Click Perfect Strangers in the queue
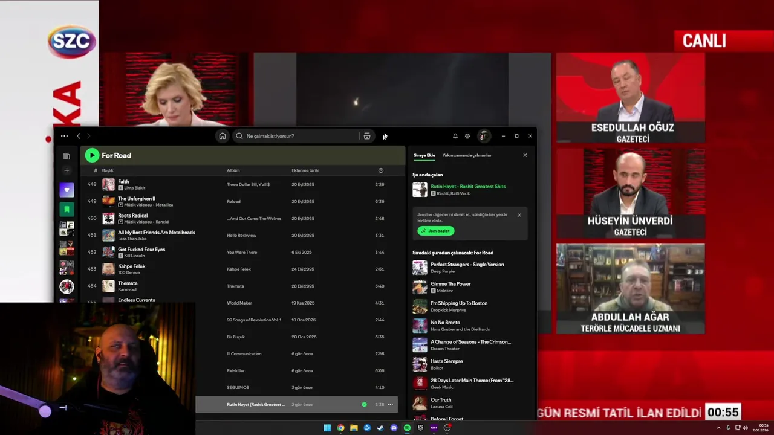Viewport: 774px width, 435px height. 467,265
